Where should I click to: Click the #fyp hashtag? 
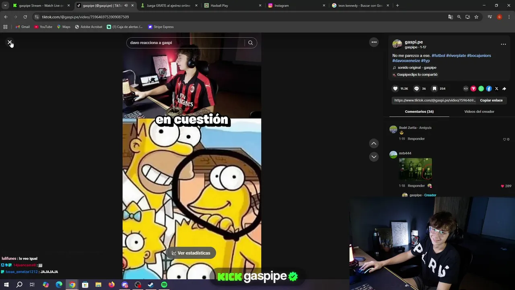point(425,61)
